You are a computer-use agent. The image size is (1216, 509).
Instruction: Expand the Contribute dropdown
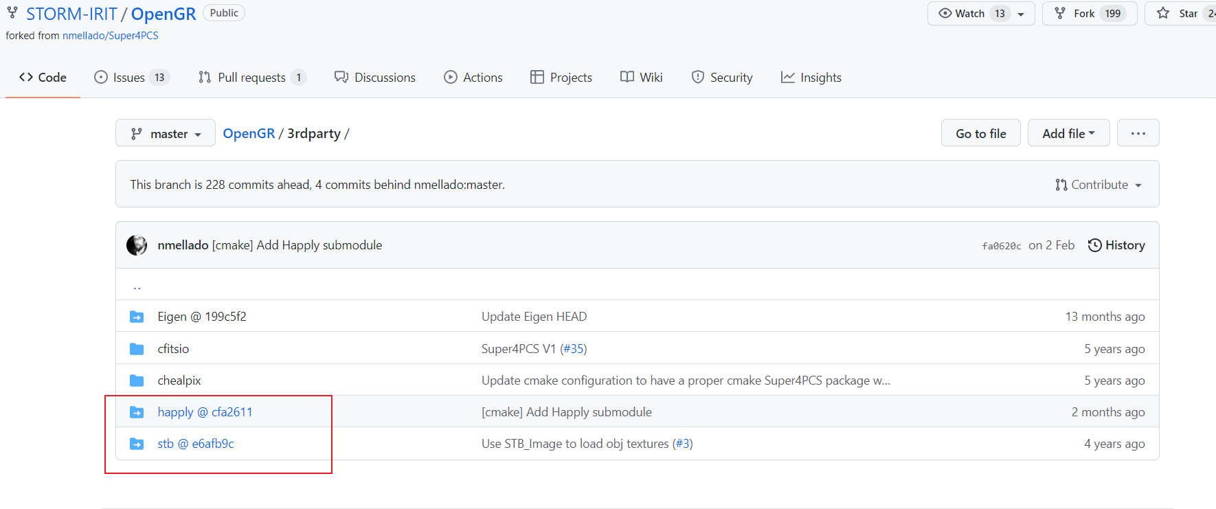coord(1099,185)
